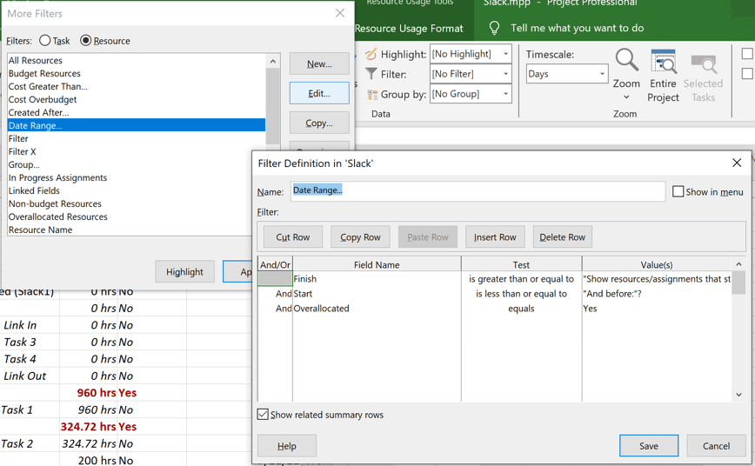Click the Zoom magnifier icon in ribbon
The width and height of the screenshot is (755, 466).
[x=626, y=60]
